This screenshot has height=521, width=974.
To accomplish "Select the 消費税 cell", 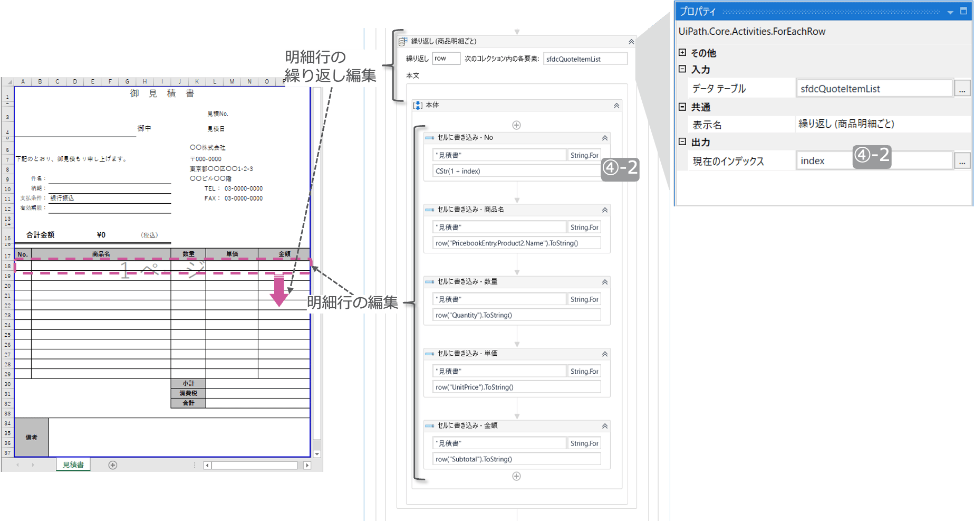I will point(188,393).
